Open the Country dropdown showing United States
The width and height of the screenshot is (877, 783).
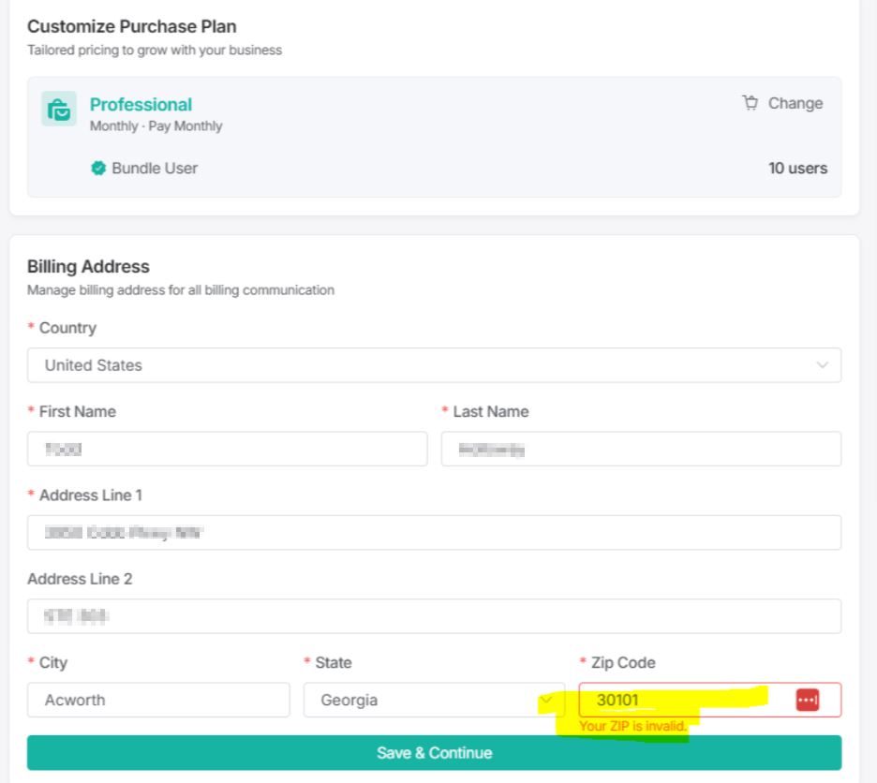[x=412, y=365]
